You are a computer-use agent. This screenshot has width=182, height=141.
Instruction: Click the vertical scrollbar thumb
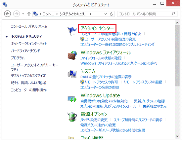point(177,55)
